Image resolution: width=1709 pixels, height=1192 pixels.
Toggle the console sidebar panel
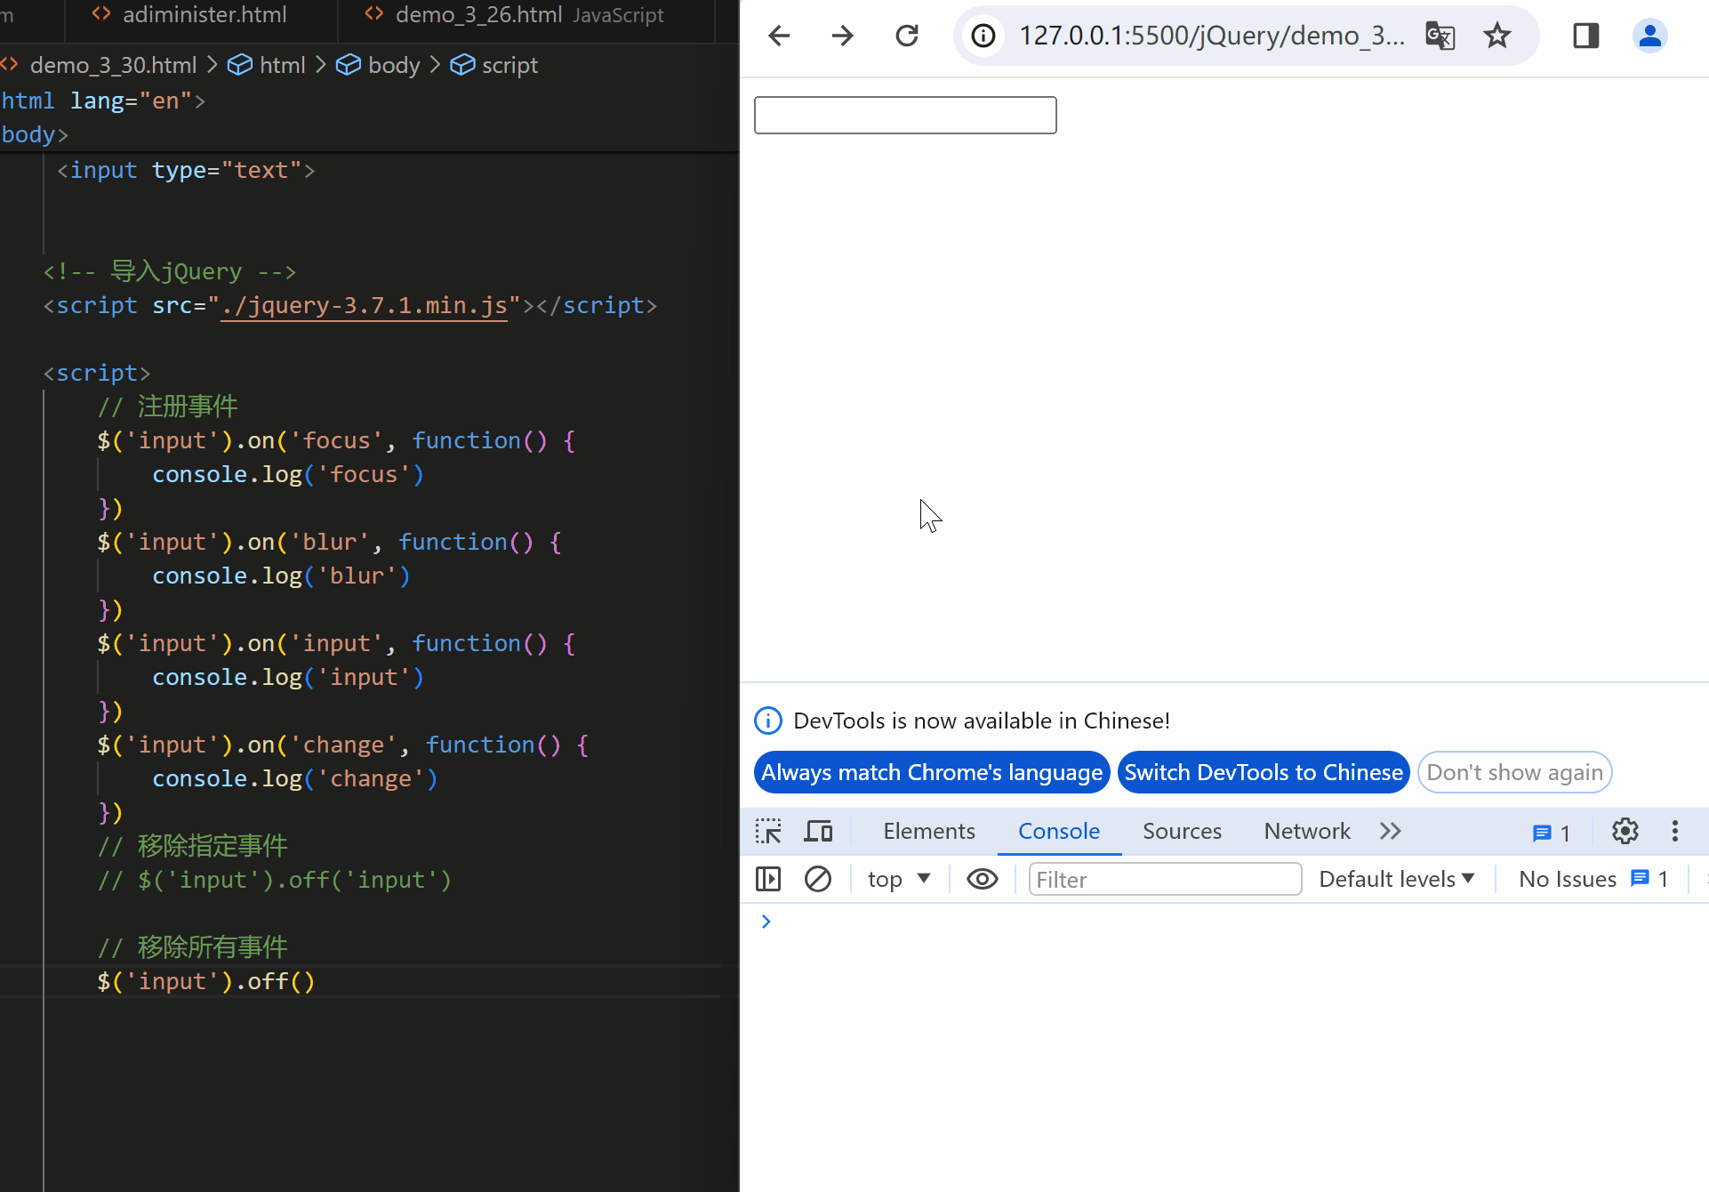767,879
